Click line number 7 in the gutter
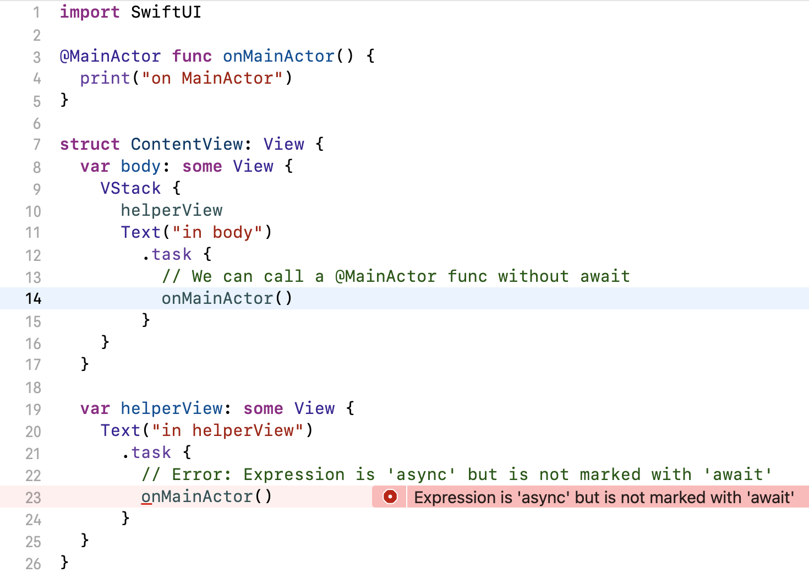 (x=37, y=145)
